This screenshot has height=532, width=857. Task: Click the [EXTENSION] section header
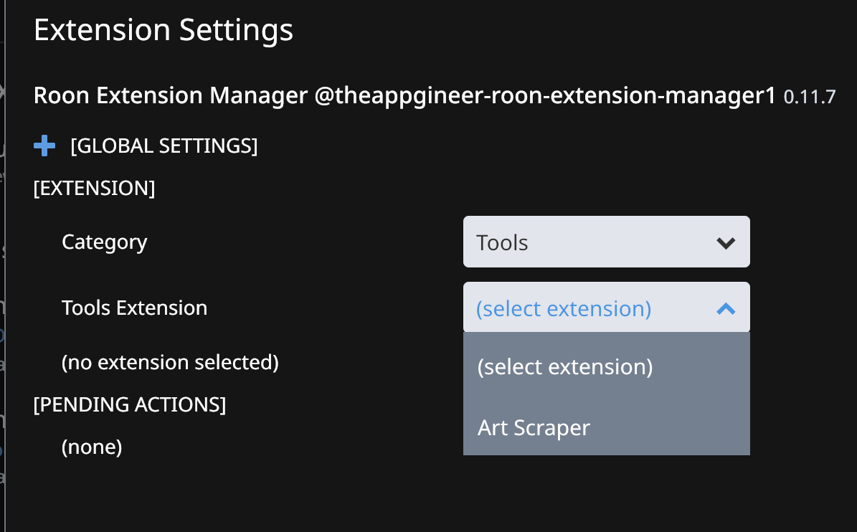(94, 189)
